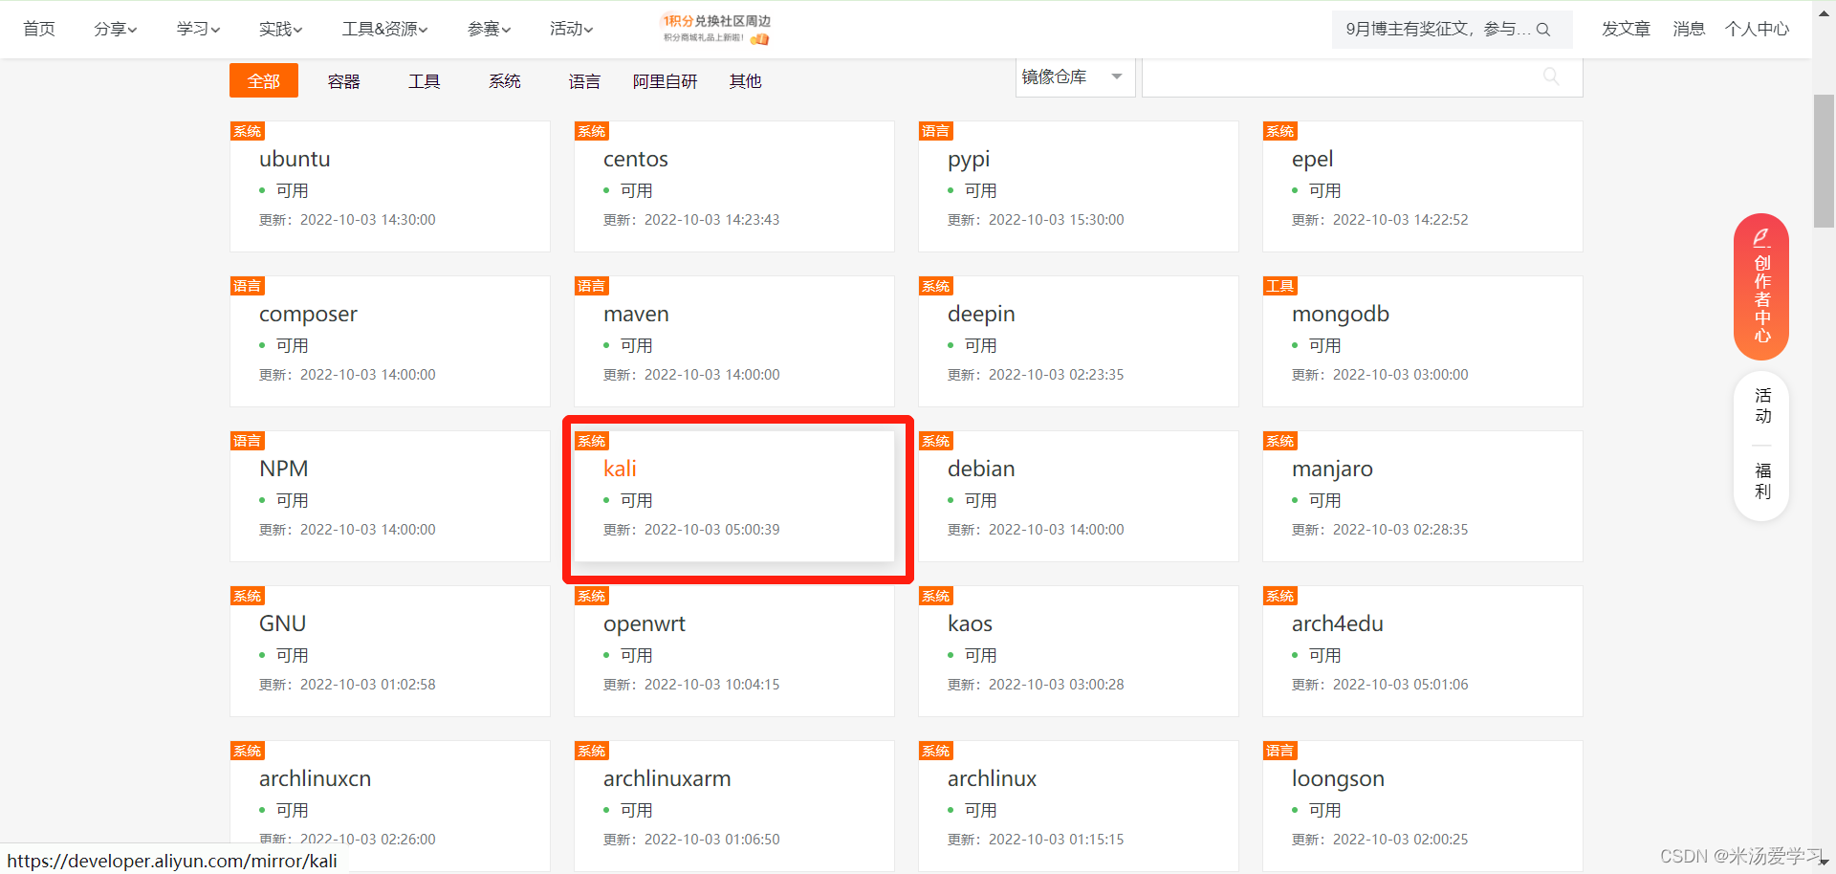Open the arch4edu mirror card
Viewport: 1836px width, 874px height.
(x=1423, y=651)
